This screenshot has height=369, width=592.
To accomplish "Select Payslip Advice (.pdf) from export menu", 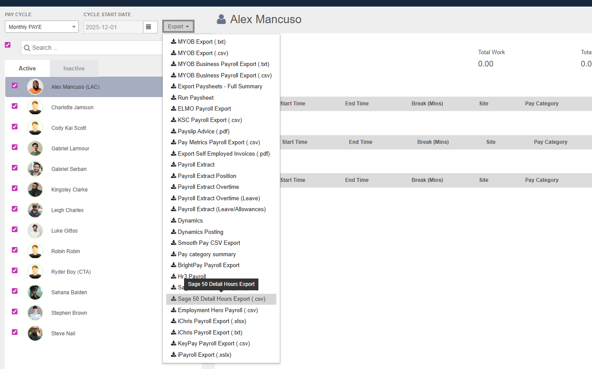I will pyautogui.click(x=203, y=131).
